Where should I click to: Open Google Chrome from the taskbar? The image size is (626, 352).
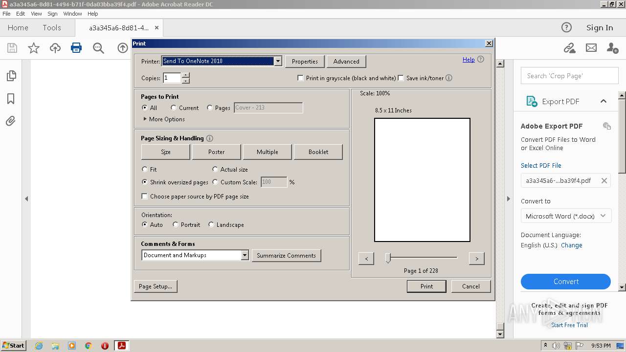(x=89, y=346)
